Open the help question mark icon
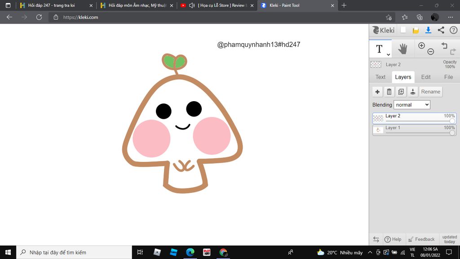 (453, 30)
